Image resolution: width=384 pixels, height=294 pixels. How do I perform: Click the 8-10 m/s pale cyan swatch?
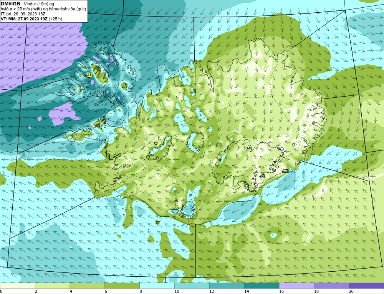coord(157,286)
